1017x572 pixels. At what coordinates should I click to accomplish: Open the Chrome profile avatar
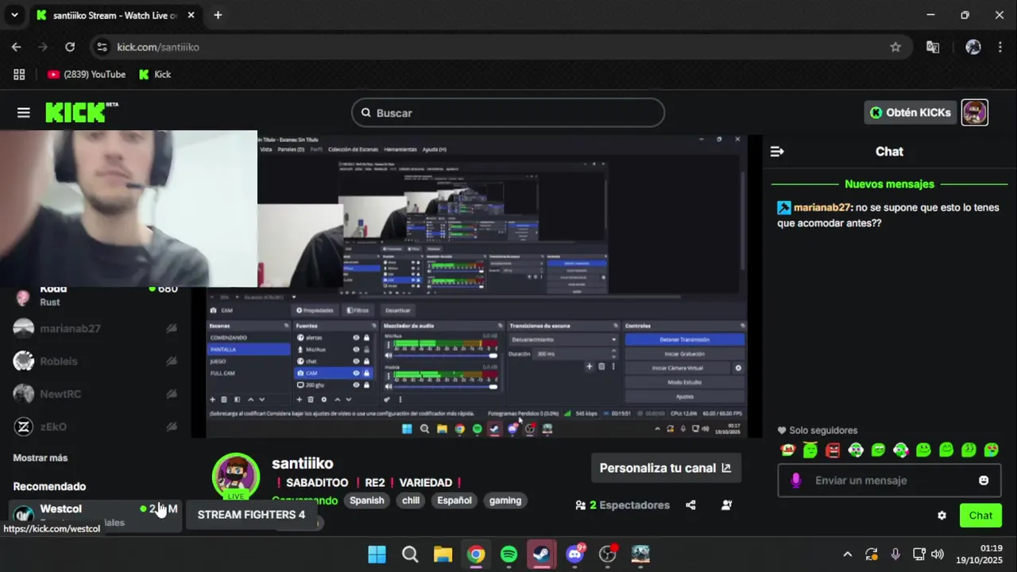[973, 47]
